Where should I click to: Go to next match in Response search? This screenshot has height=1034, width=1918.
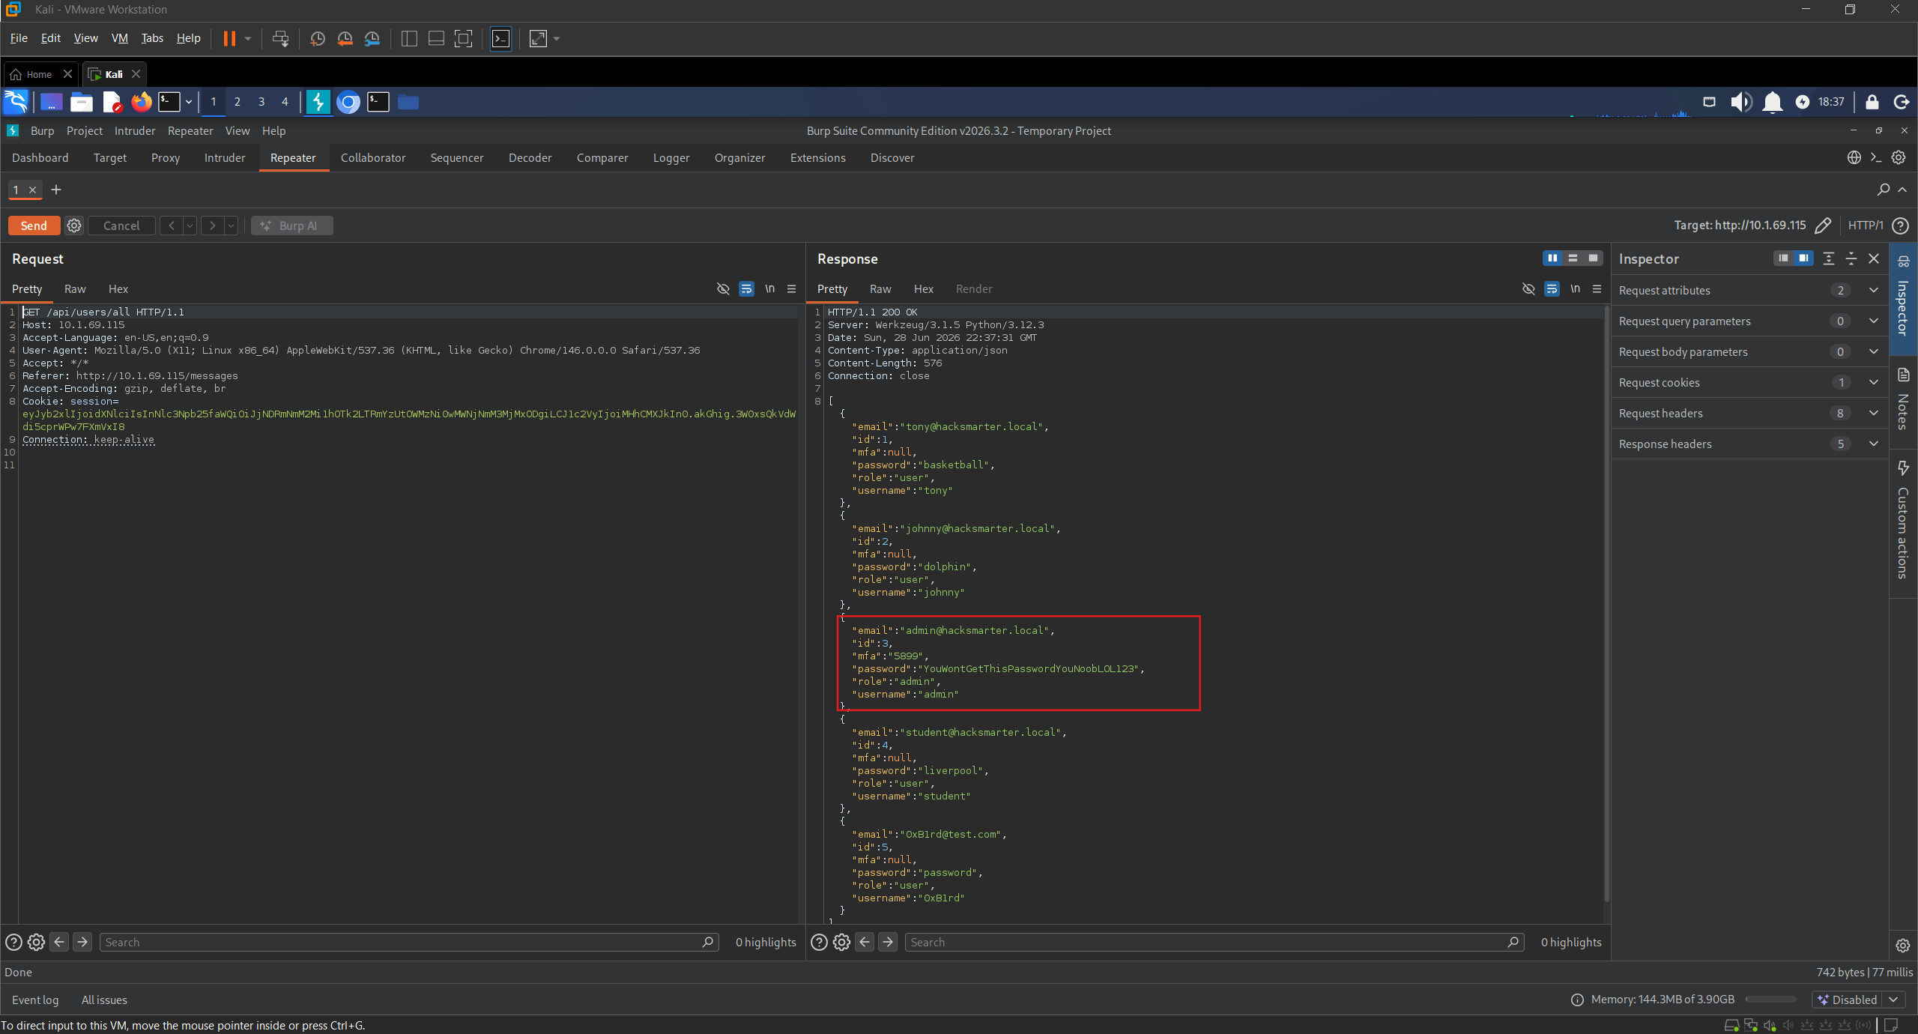[888, 943]
